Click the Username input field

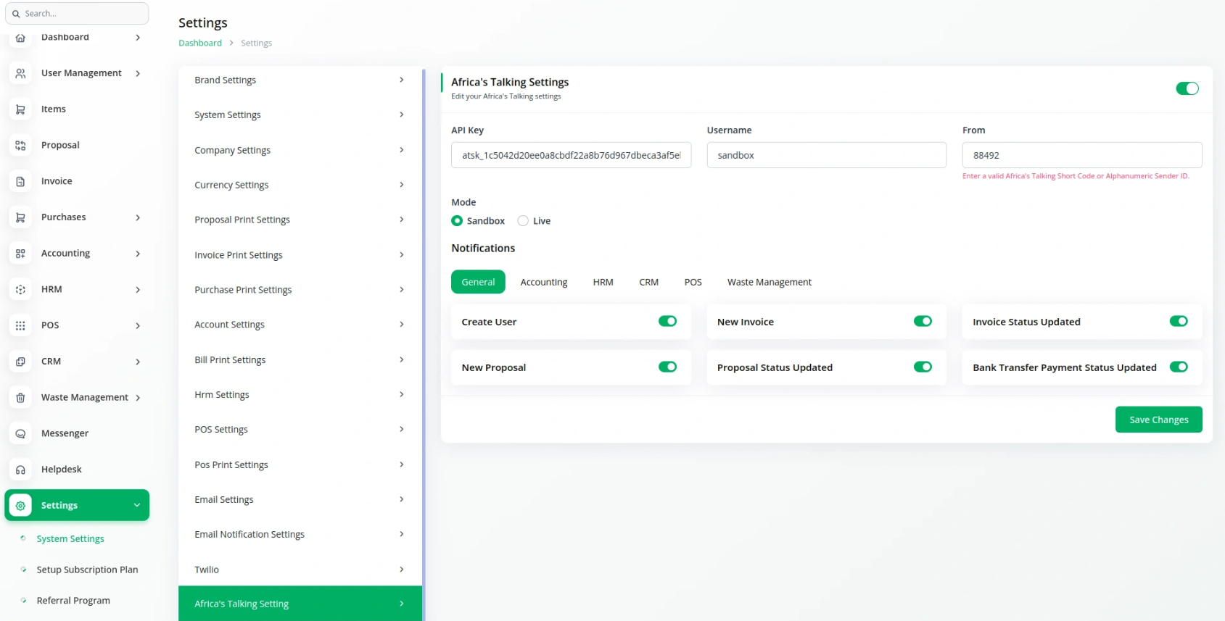pos(826,155)
